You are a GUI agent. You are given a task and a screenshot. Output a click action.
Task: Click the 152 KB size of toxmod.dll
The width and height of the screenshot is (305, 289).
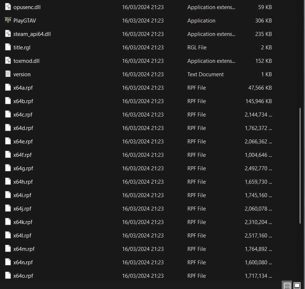pos(263,61)
